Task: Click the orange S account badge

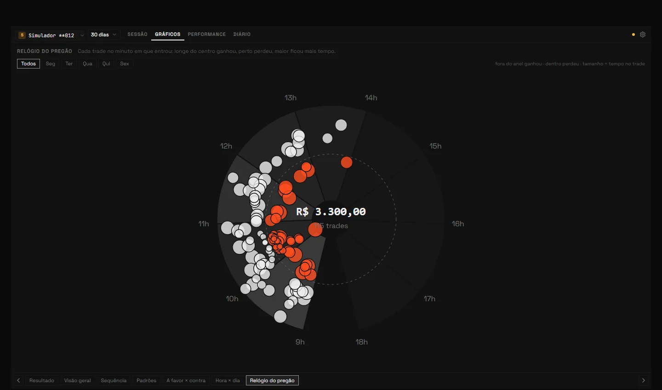Action: 22,35
